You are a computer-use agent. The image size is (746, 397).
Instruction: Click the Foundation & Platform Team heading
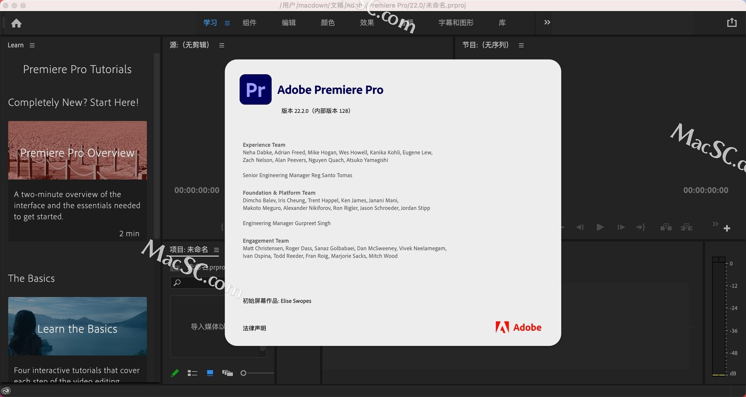click(x=279, y=193)
